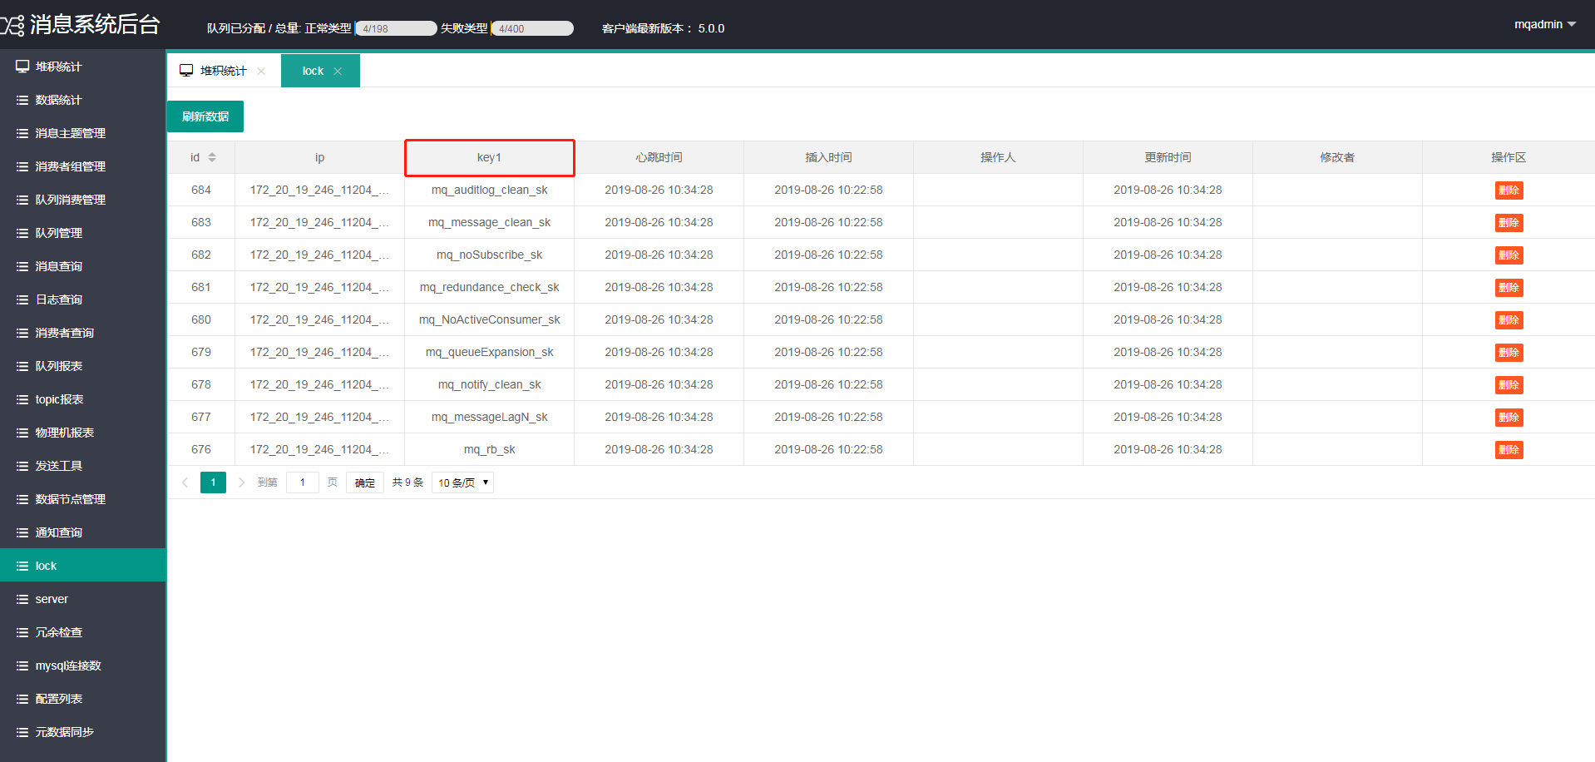
Task: Delete row 682 mq_noSubscribe_sk
Action: [1509, 255]
